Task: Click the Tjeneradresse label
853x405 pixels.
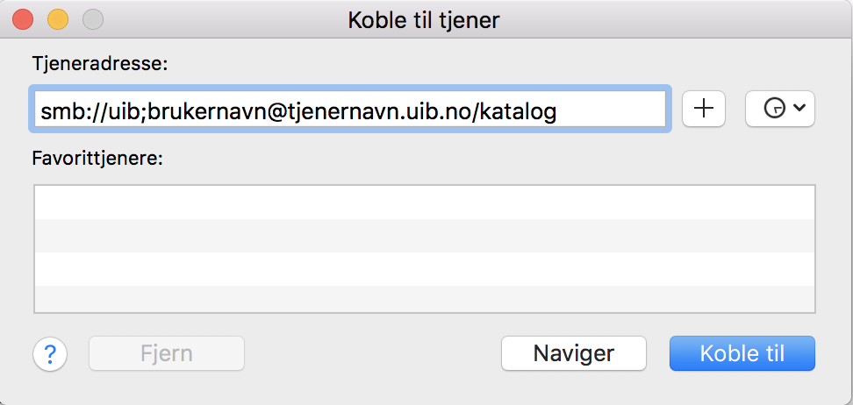Action: (x=101, y=64)
